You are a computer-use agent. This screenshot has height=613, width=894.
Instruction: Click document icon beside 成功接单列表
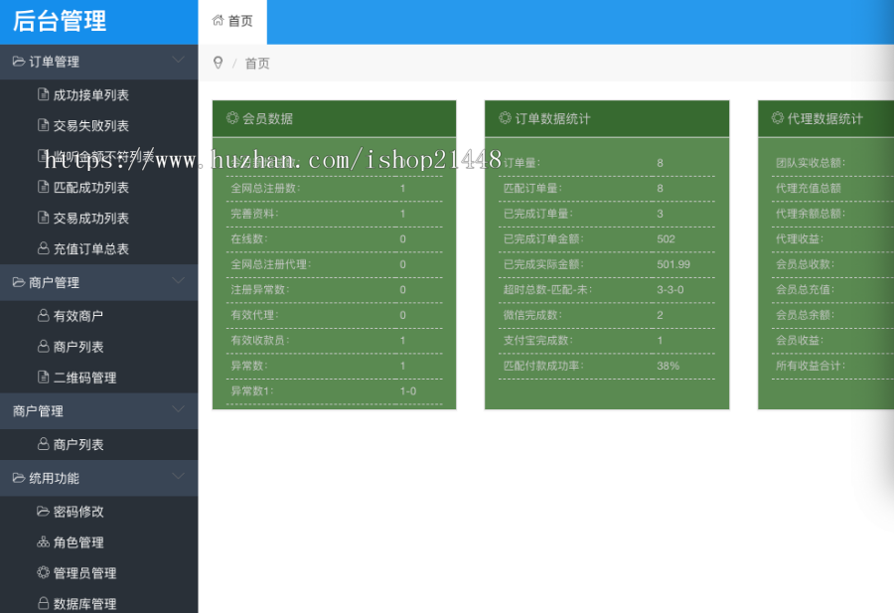pyautogui.click(x=44, y=94)
